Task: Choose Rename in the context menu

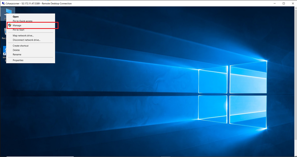Action: point(30,55)
